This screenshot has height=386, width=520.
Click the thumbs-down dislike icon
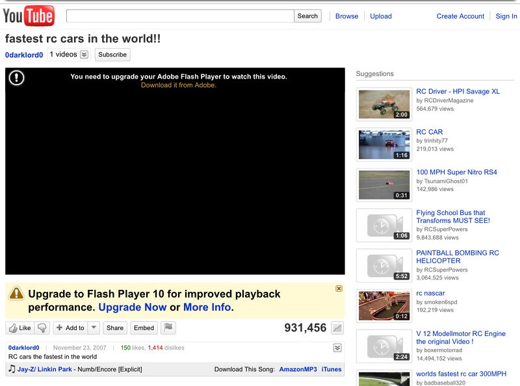42,328
